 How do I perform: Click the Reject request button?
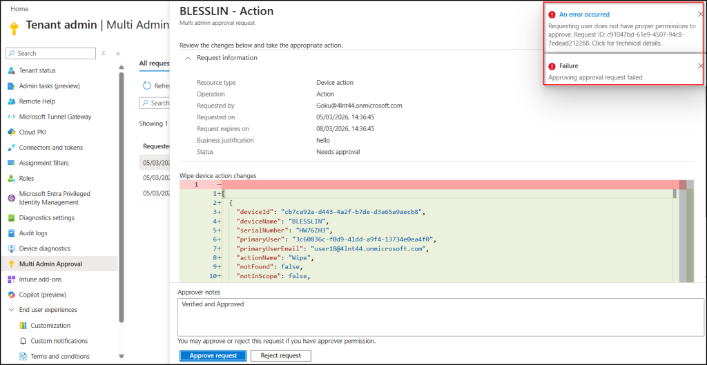click(280, 355)
